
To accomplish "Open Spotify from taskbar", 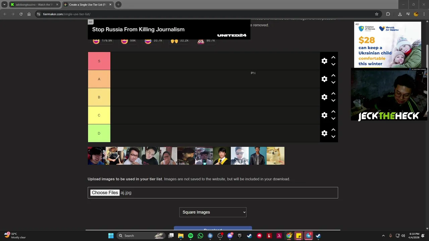I will coord(190,236).
